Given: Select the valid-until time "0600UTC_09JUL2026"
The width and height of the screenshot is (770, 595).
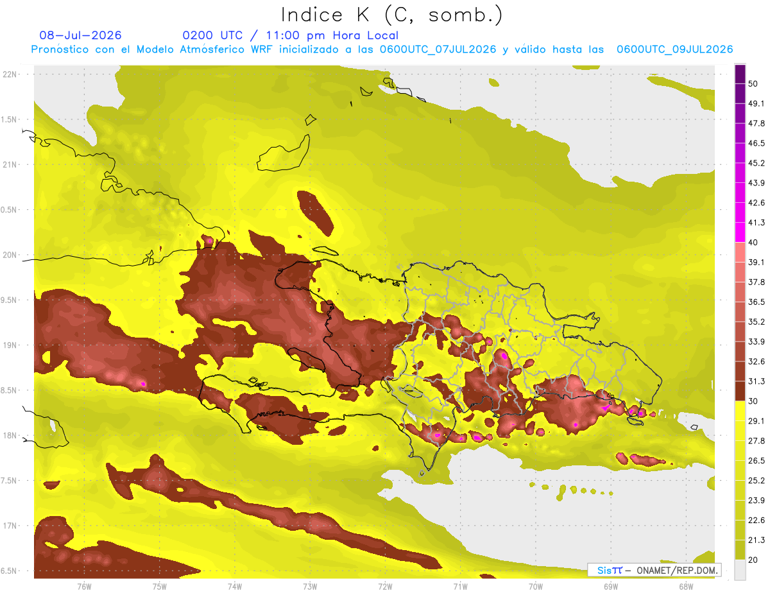Looking at the screenshot, I should coord(674,49).
